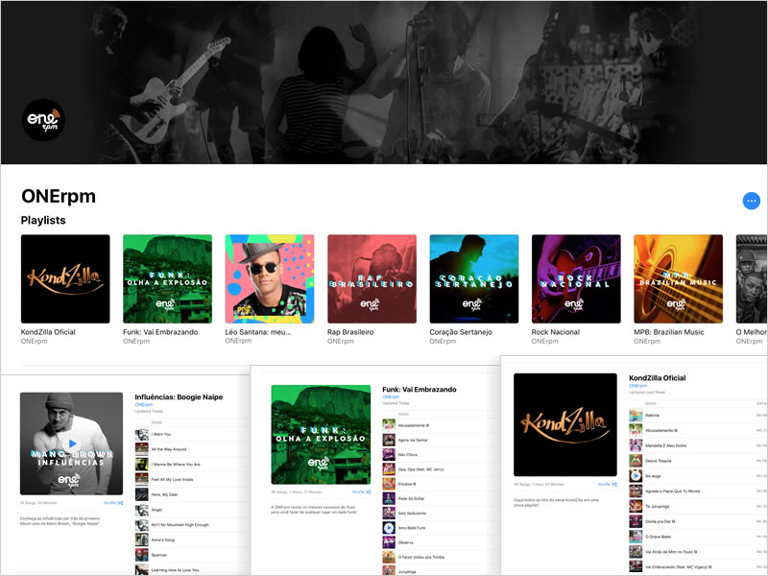The width and height of the screenshot is (768, 576).
Task: Open the Rock Nacional playlist cover
Action: (x=576, y=279)
